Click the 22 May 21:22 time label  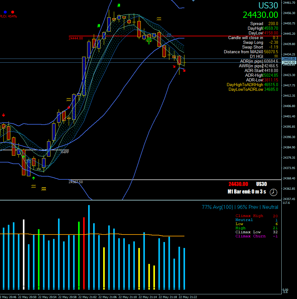[188, 297]
